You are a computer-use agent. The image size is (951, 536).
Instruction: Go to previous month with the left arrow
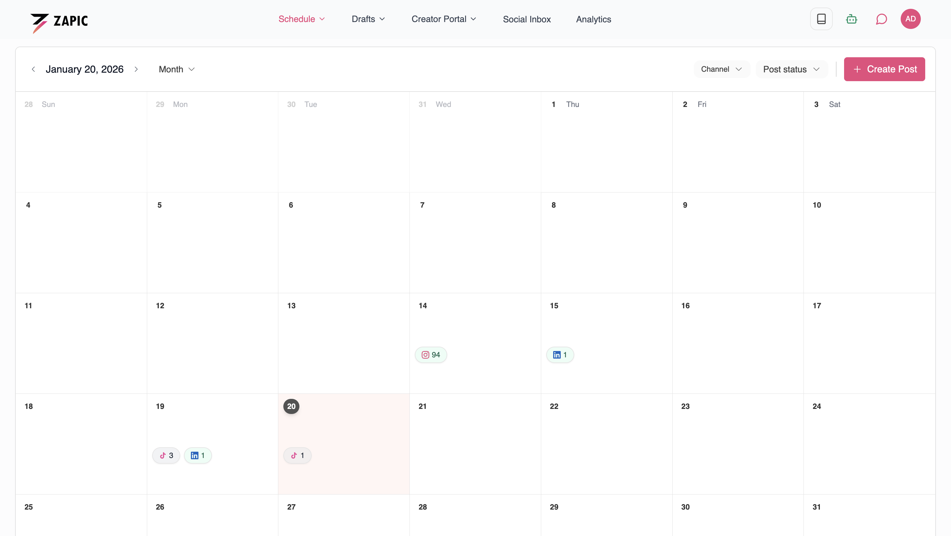pos(34,69)
